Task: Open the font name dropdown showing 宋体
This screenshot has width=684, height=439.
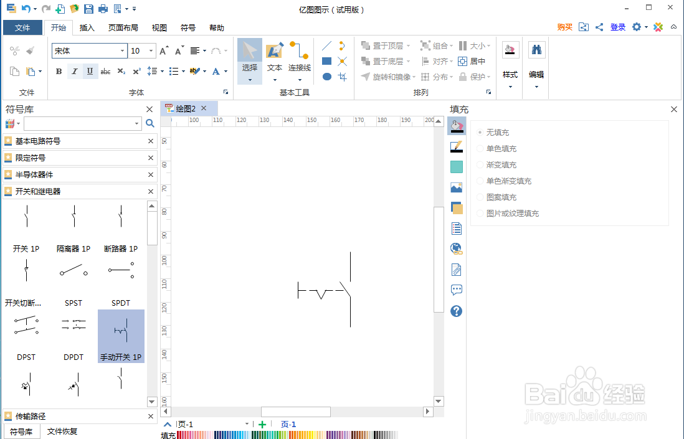Action: (122, 51)
